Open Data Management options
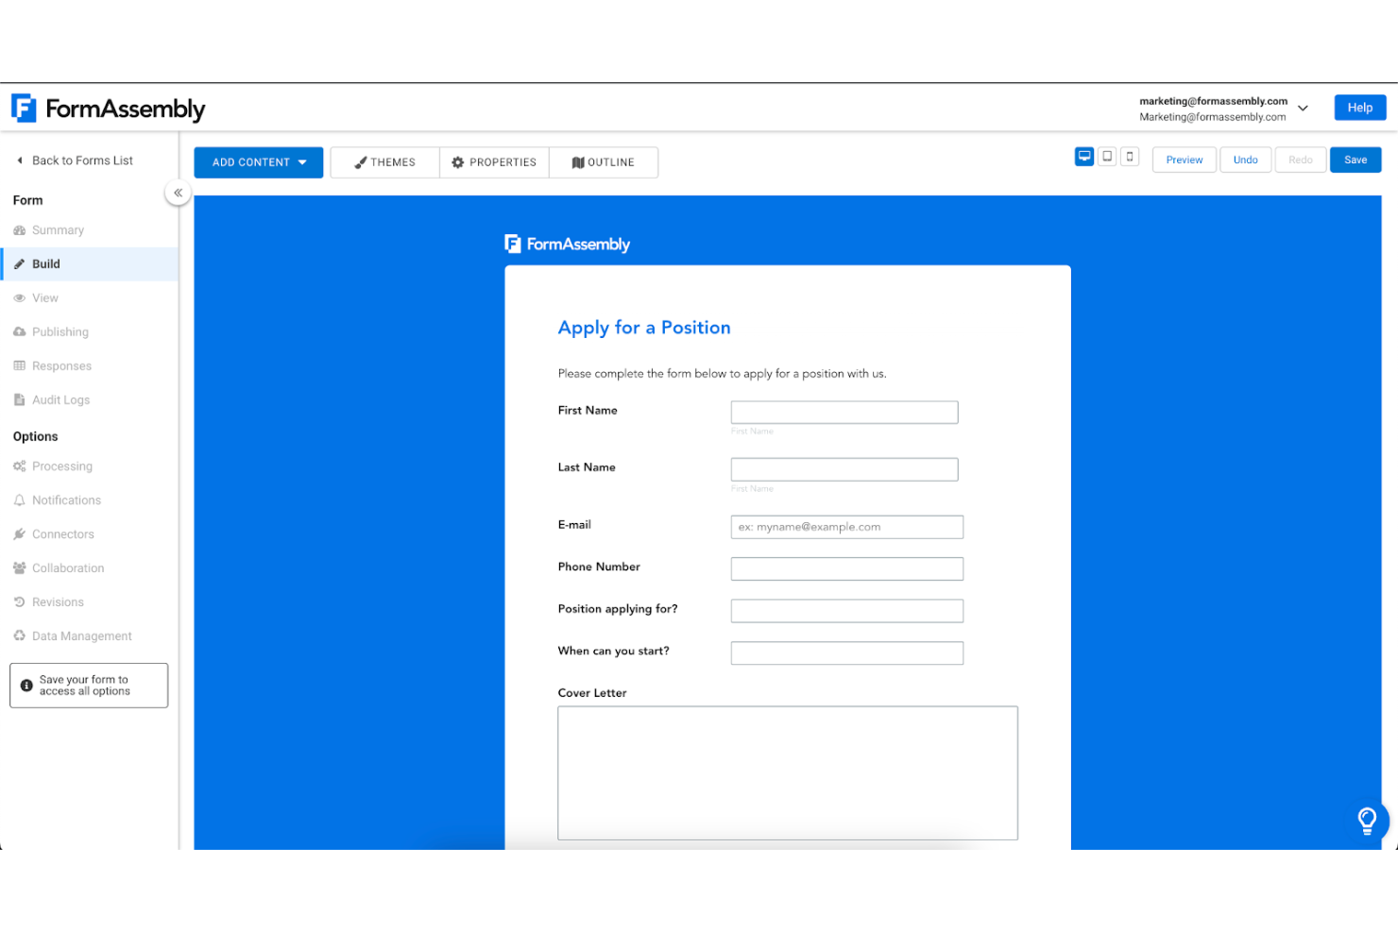This screenshot has width=1398, height=932. (90, 636)
